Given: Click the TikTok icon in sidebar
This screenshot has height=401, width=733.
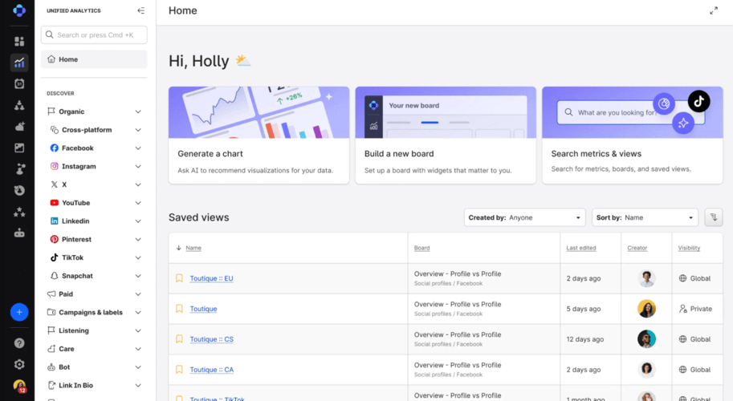Looking at the screenshot, I should click(55, 257).
